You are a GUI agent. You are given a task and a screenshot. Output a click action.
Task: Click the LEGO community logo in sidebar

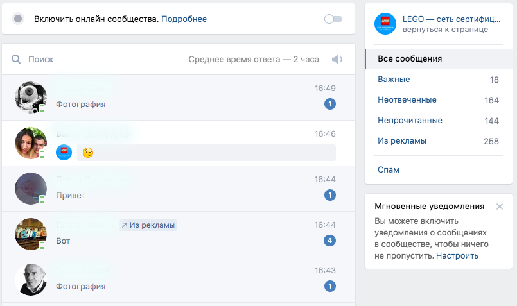coord(385,24)
